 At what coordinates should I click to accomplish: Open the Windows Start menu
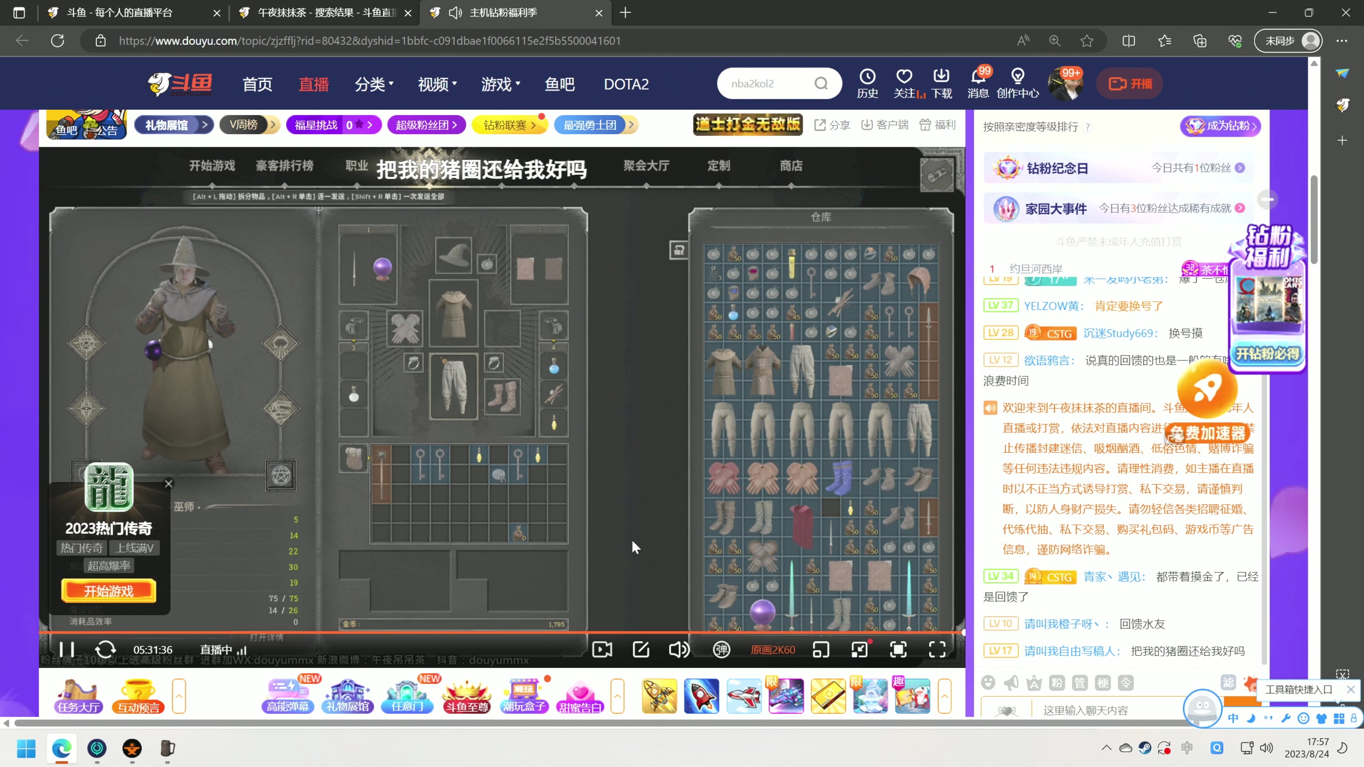26,748
